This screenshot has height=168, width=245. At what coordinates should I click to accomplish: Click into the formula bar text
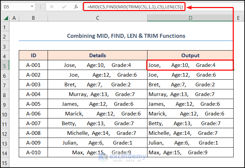point(135,7)
